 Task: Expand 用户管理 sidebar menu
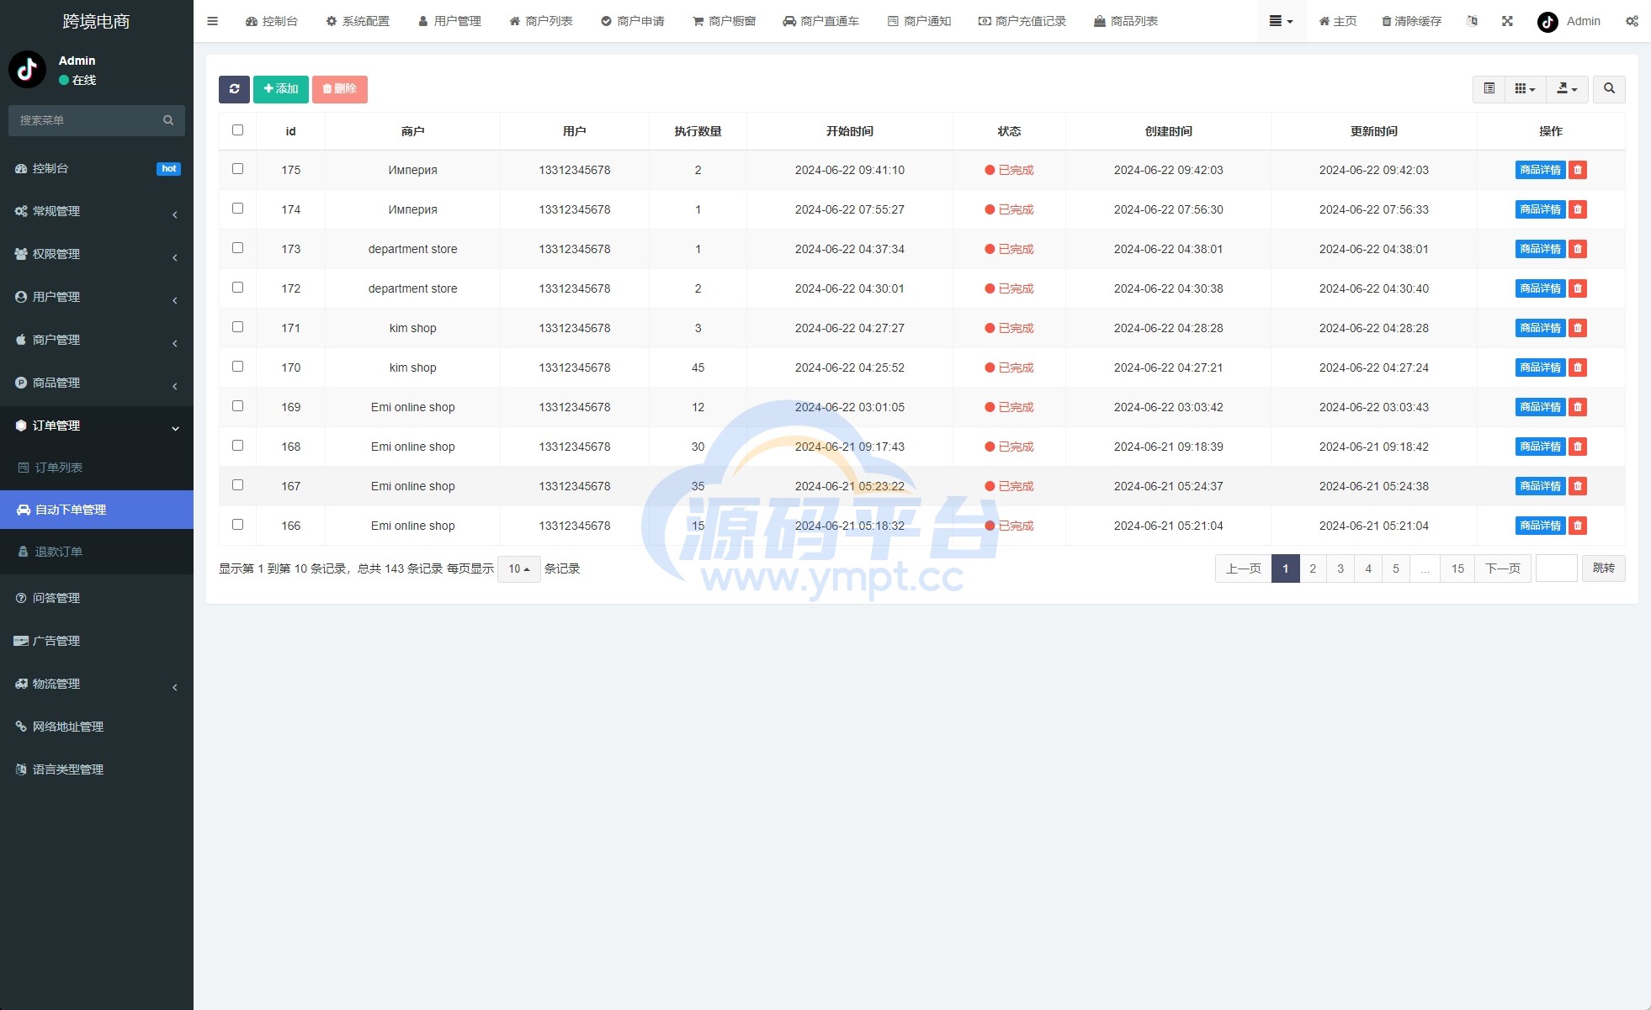(x=97, y=298)
